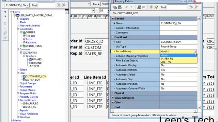
Task: Click Search Backward icon in Property Palette
Action: coord(196,7)
